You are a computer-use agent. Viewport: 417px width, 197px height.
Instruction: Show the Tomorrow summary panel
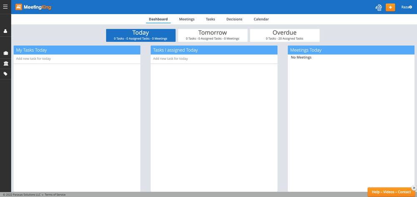click(x=212, y=35)
